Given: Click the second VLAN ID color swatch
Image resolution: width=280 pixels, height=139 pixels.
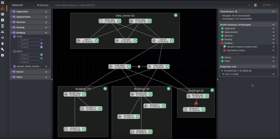Looking at the screenshot, I should click(x=42, y=43).
